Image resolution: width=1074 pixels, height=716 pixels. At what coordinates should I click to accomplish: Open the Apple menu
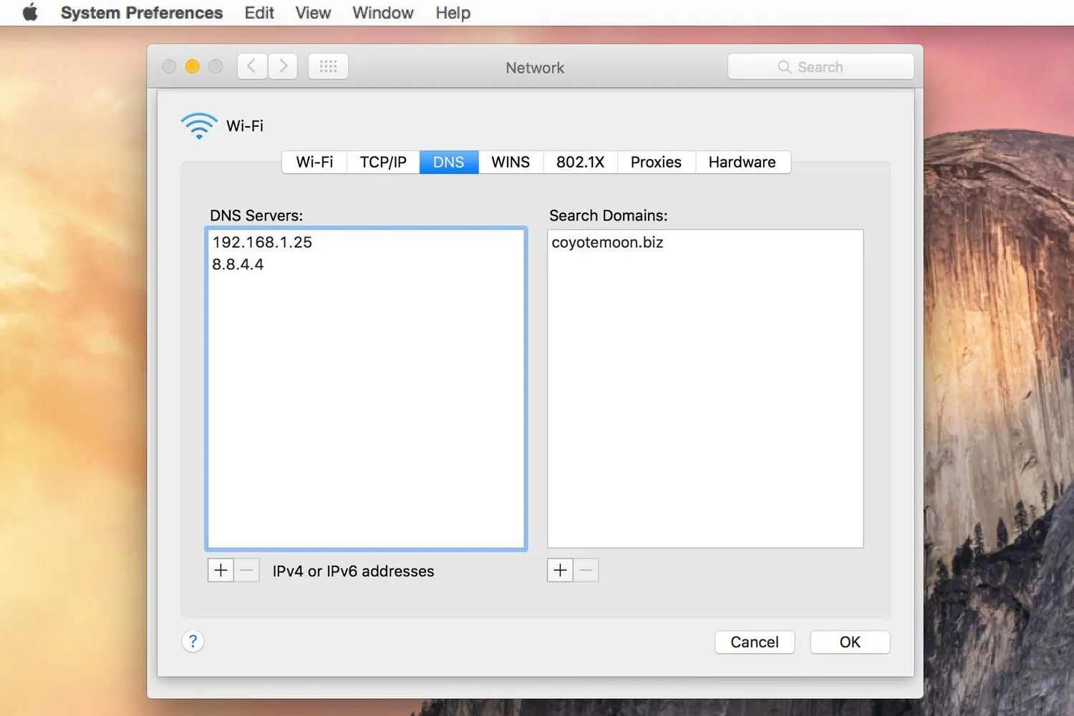tap(29, 13)
